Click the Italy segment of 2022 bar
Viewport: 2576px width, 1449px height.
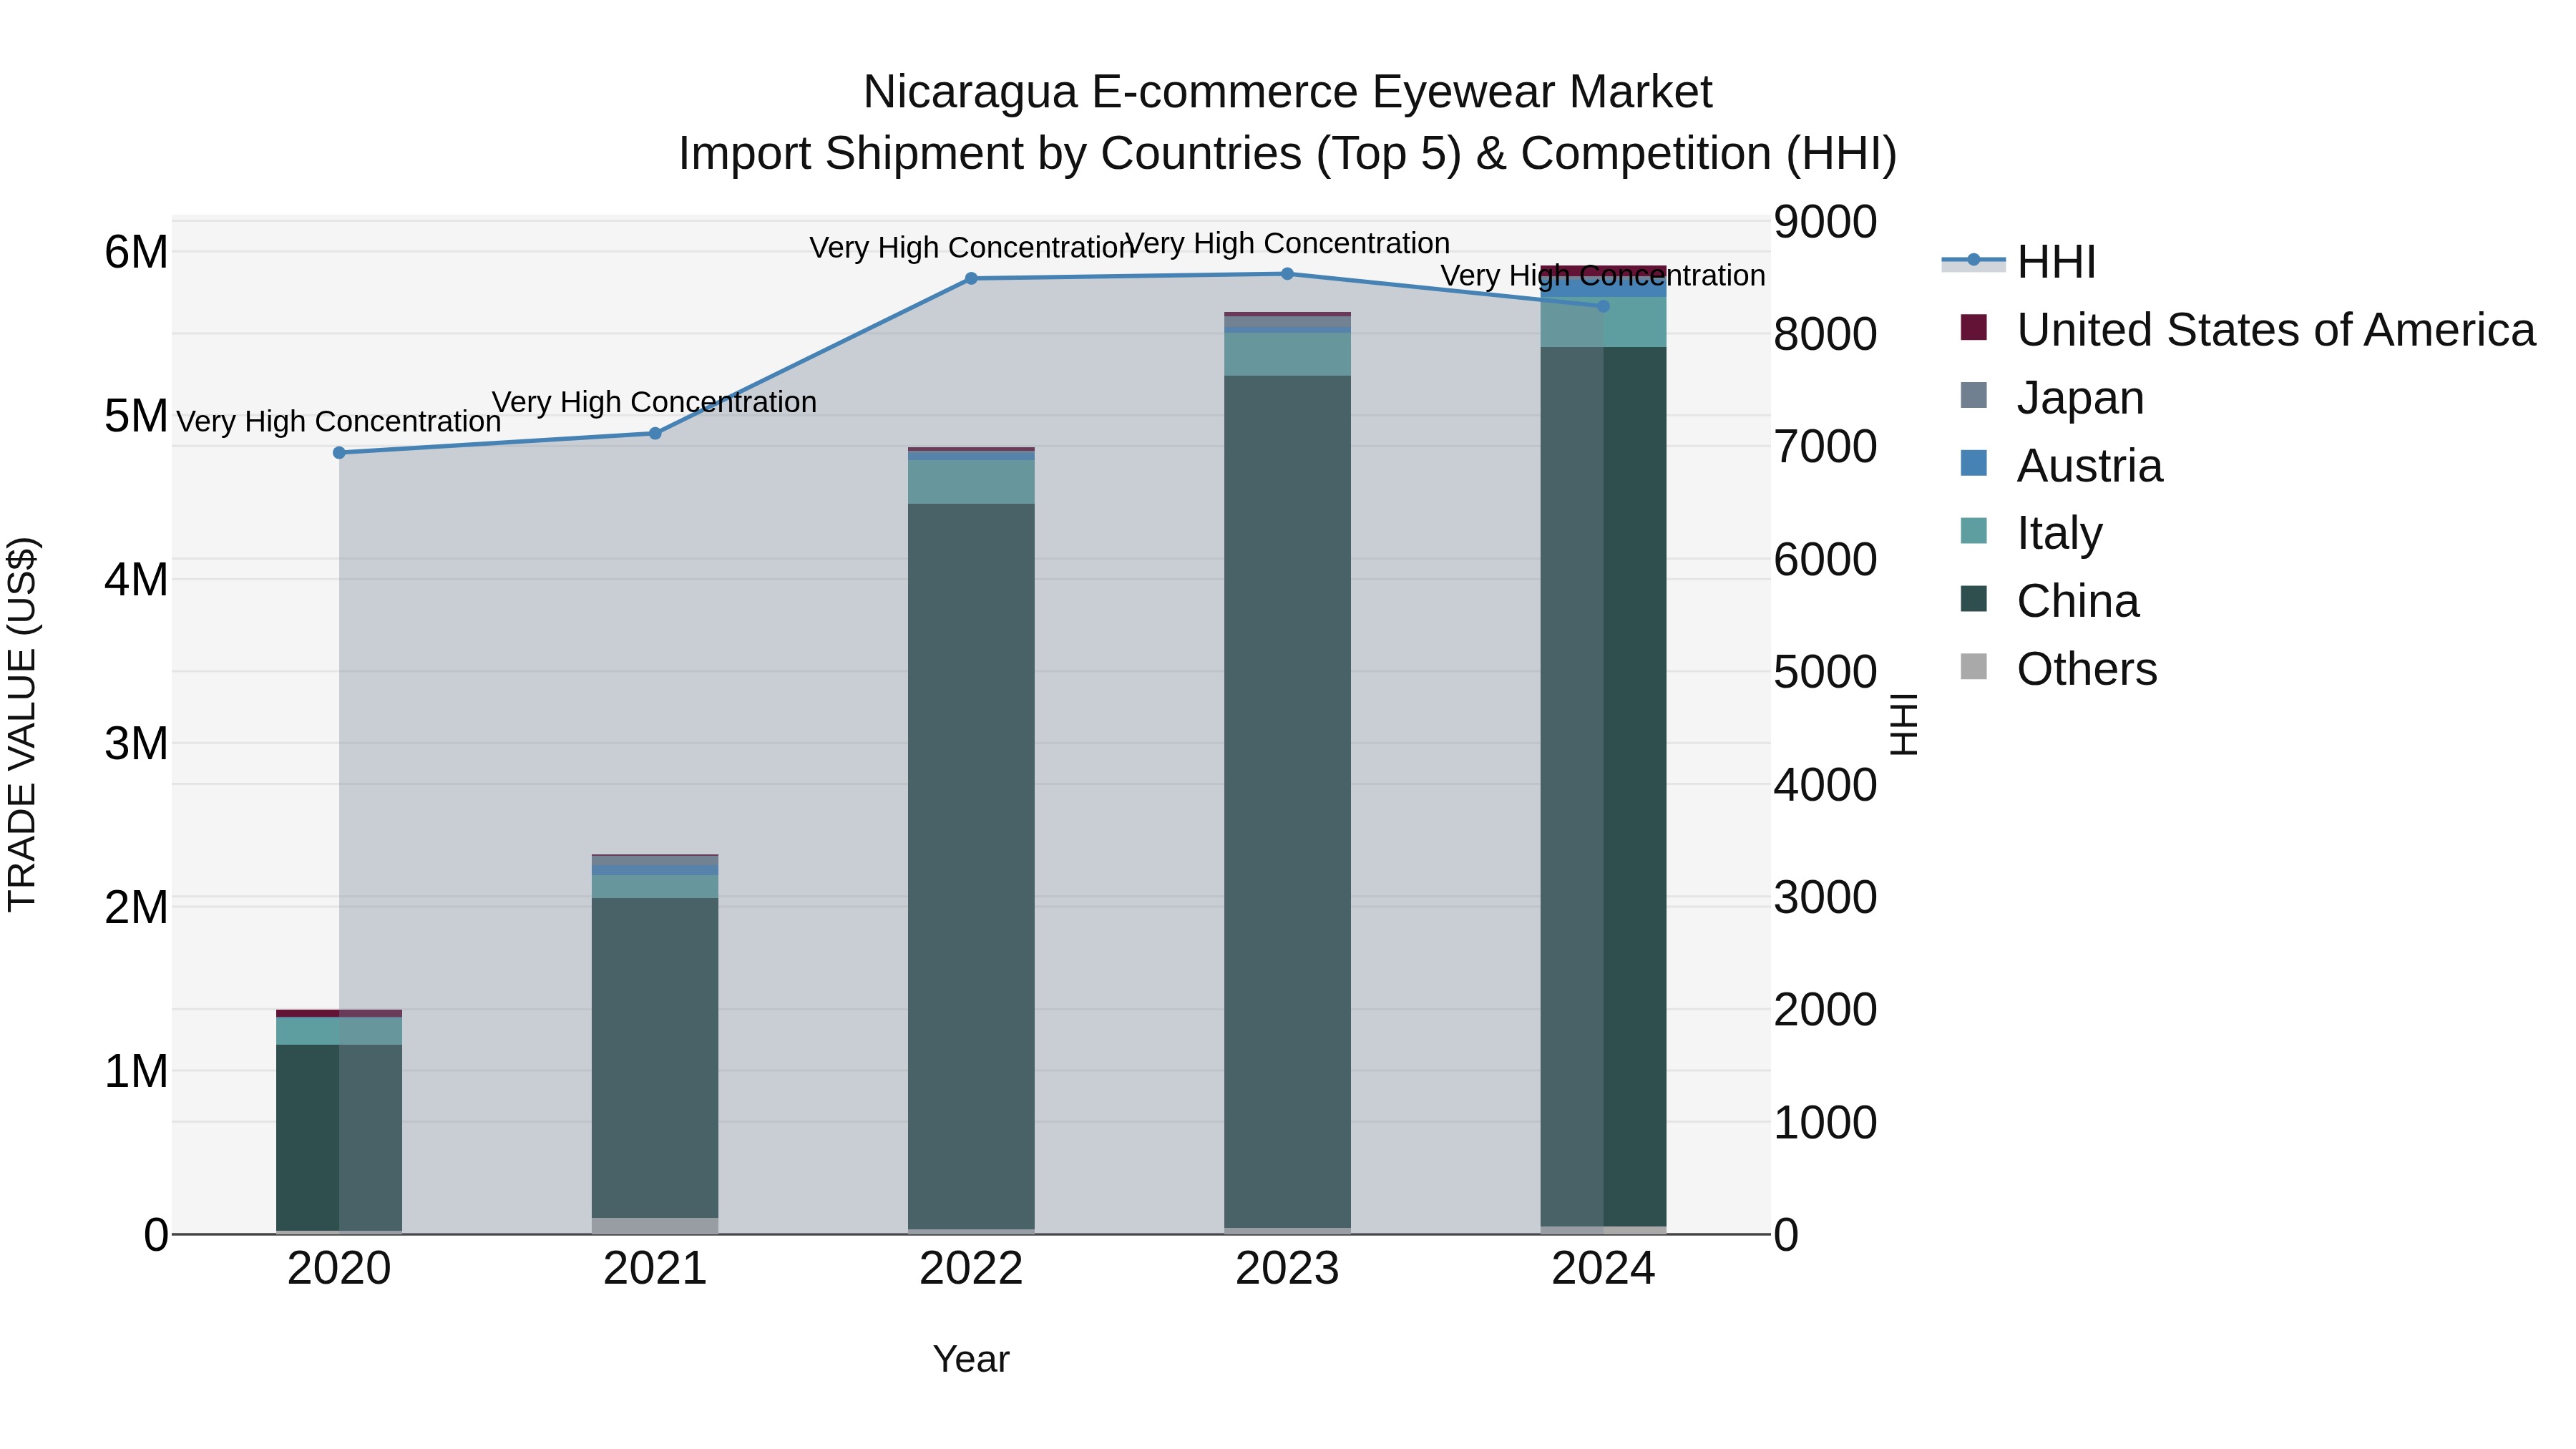(x=971, y=482)
